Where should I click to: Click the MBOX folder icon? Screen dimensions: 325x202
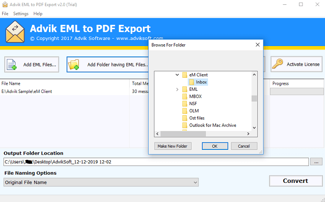pyautogui.click(x=185, y=96)
